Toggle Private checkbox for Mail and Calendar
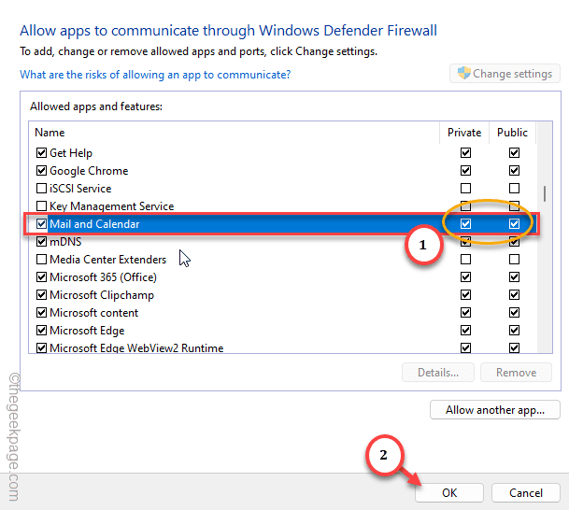The height and width of the screenshot is (510, 569). [465, 224]
